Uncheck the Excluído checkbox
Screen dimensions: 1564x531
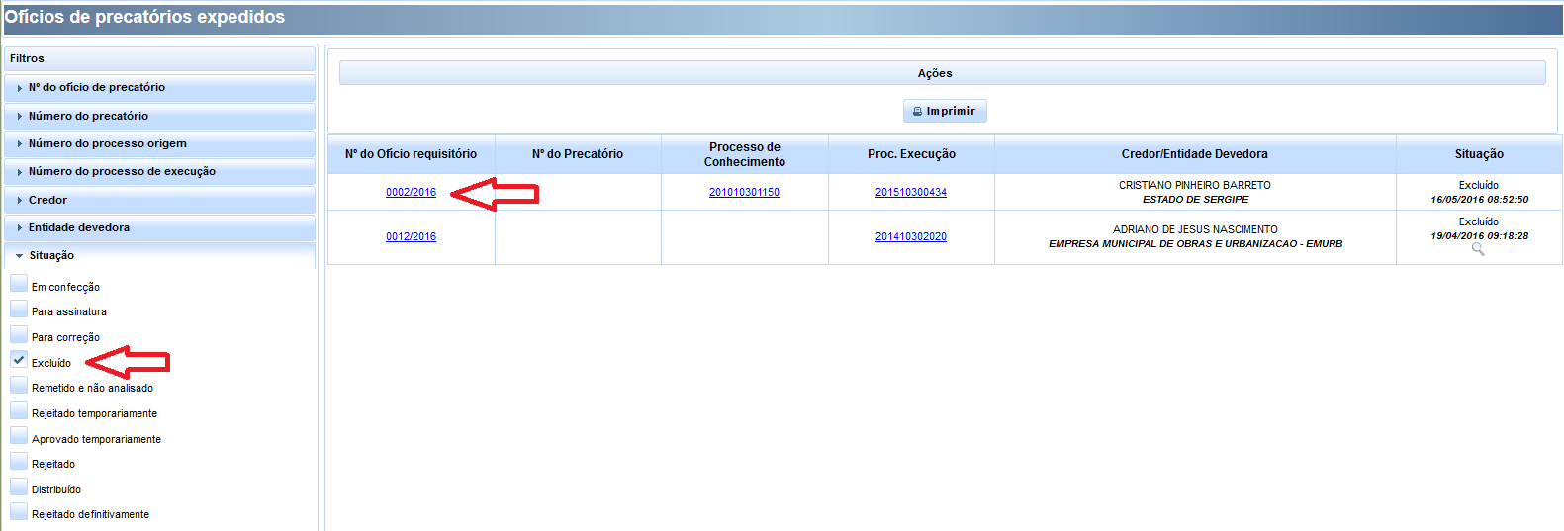click(19, 361)
